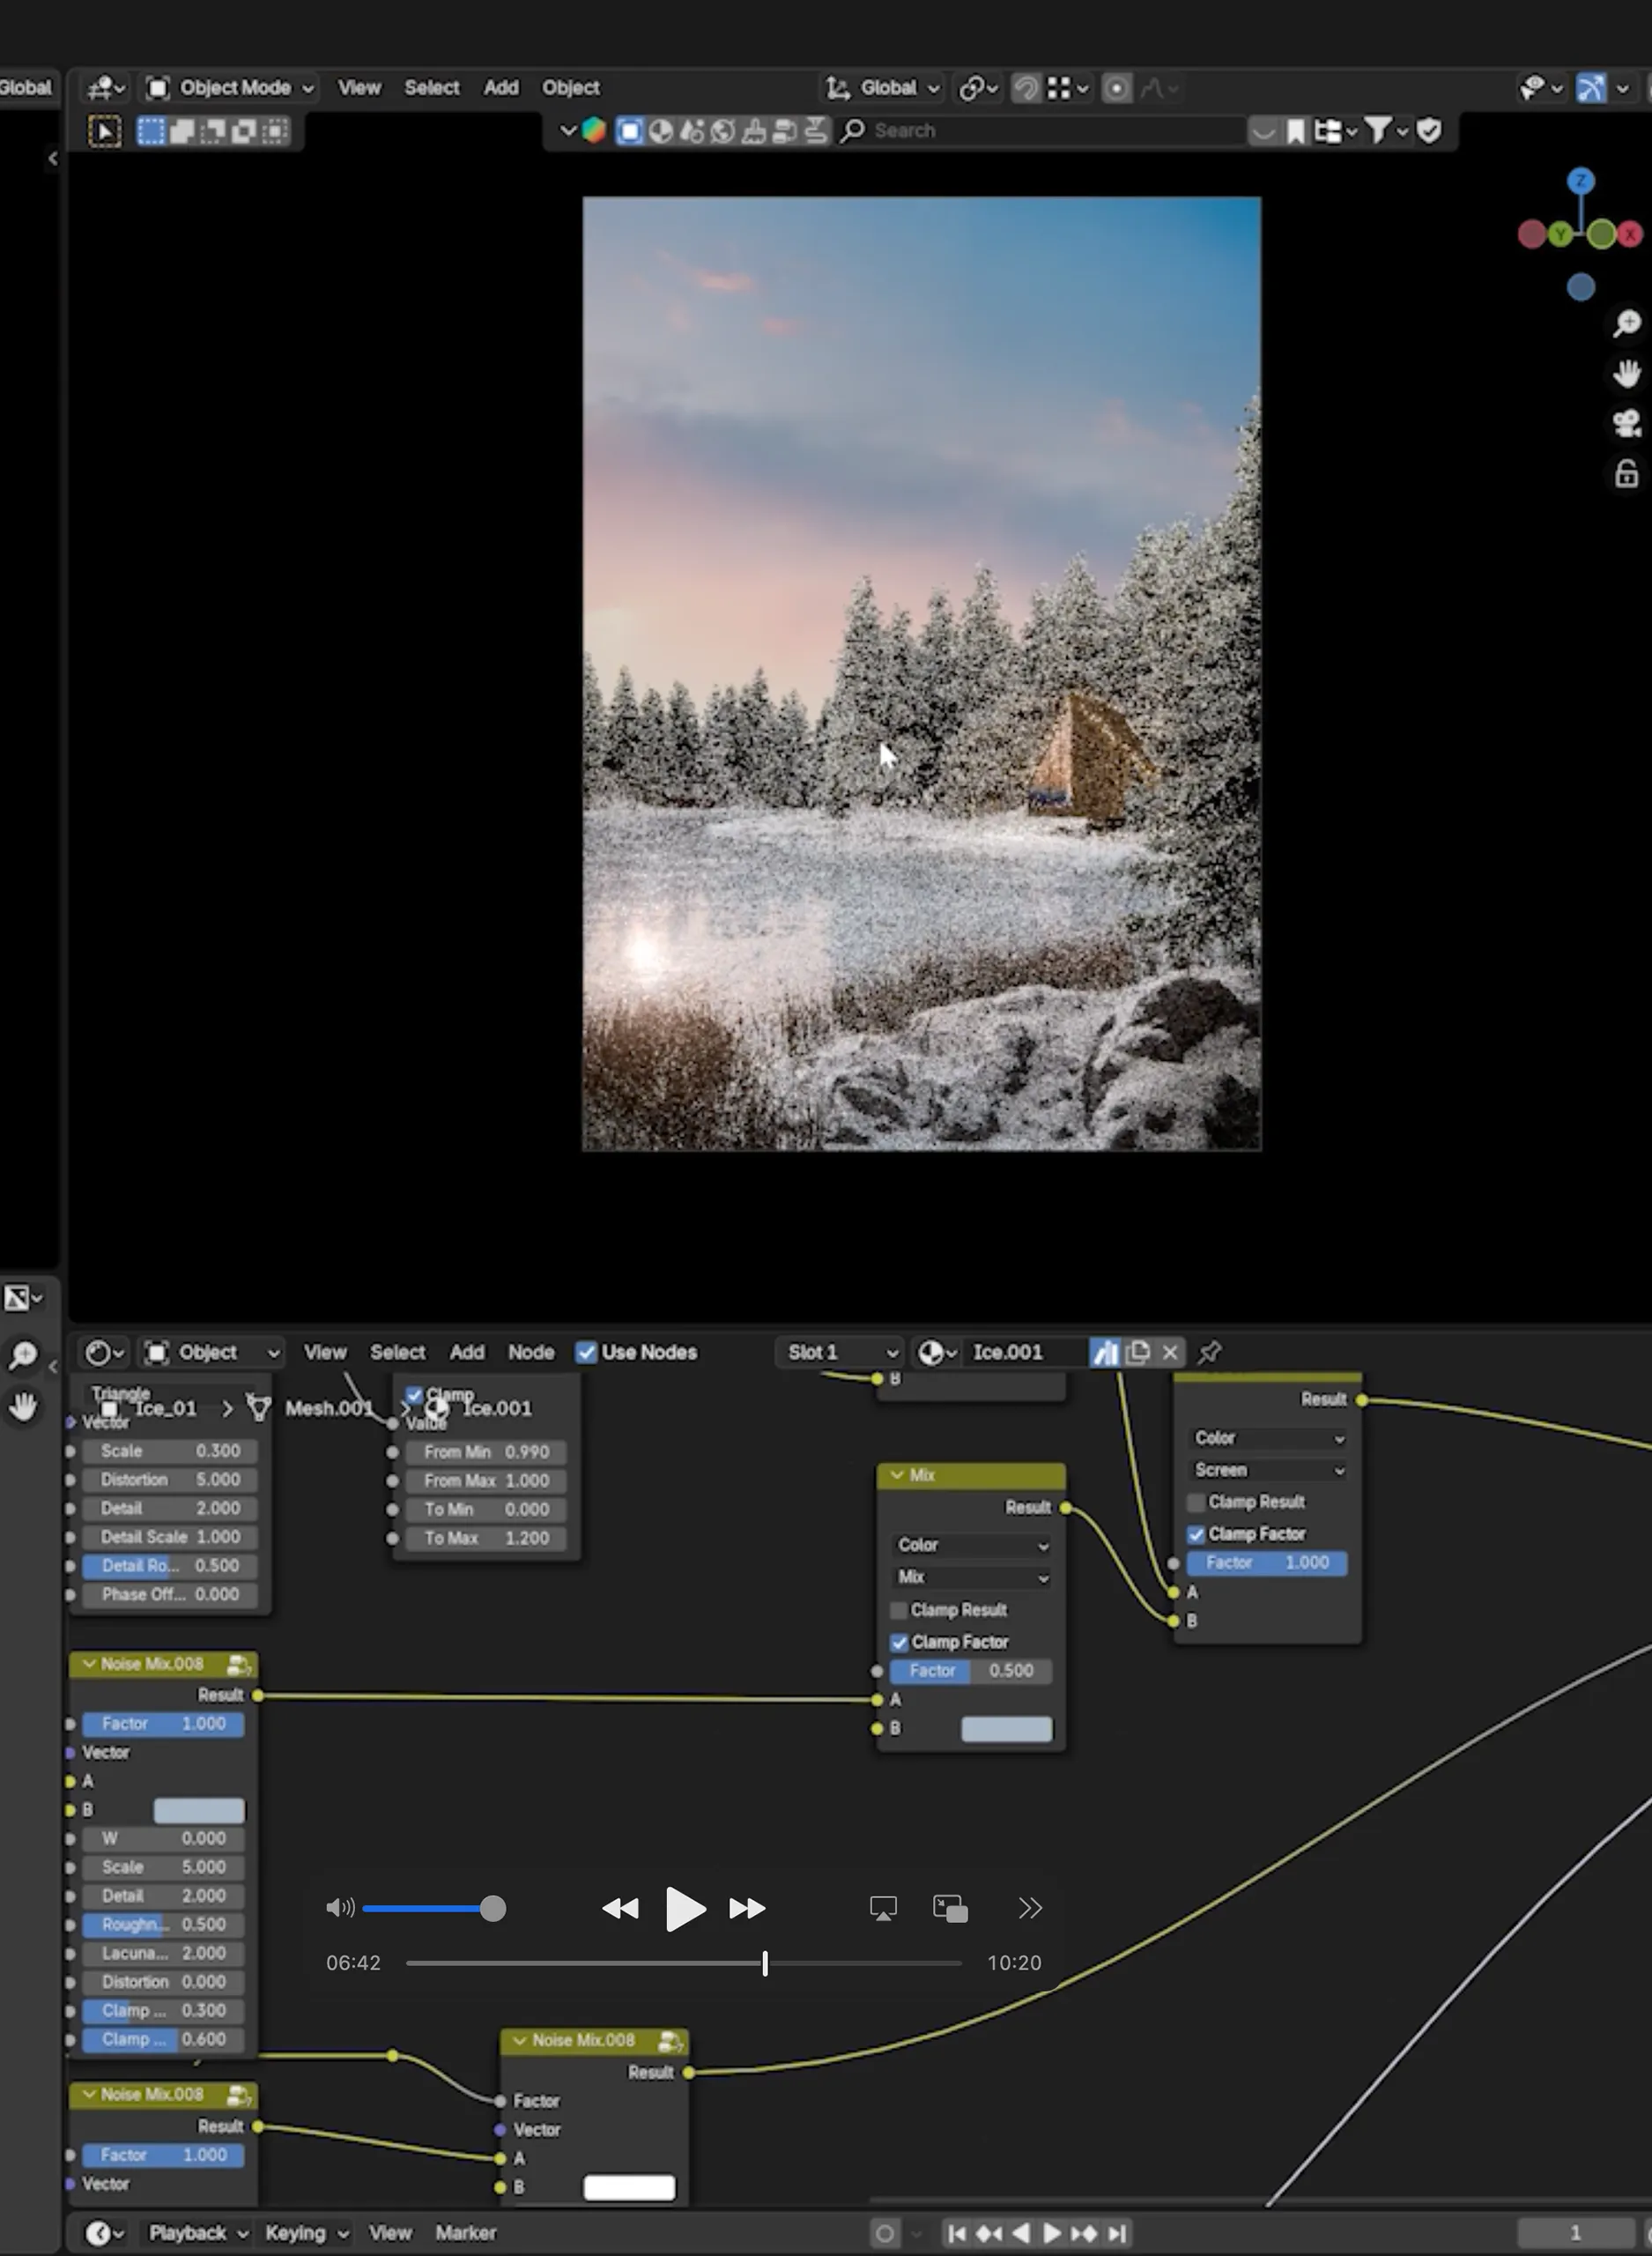Click picture-in-picture icon in video player

point(949,1908)
